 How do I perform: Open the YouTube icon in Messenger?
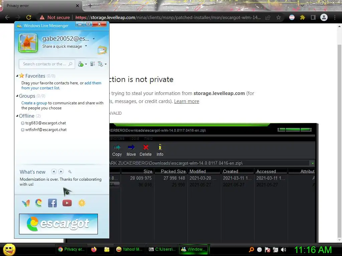67,203
